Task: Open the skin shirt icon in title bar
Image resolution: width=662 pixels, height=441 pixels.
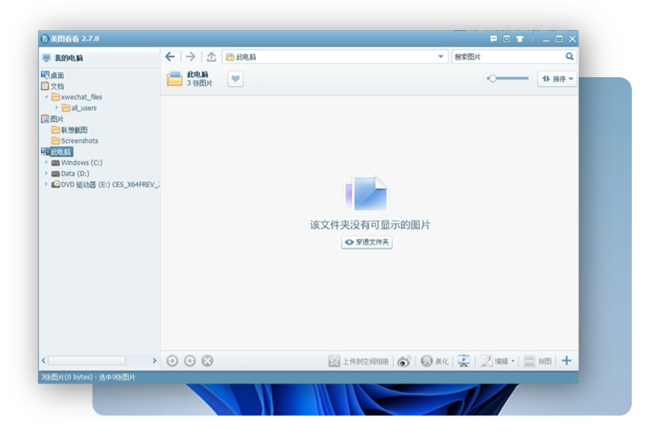Action: [x=520, y=39]
